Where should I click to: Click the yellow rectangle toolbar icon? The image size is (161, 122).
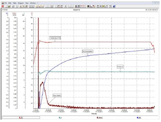(104, 6)
